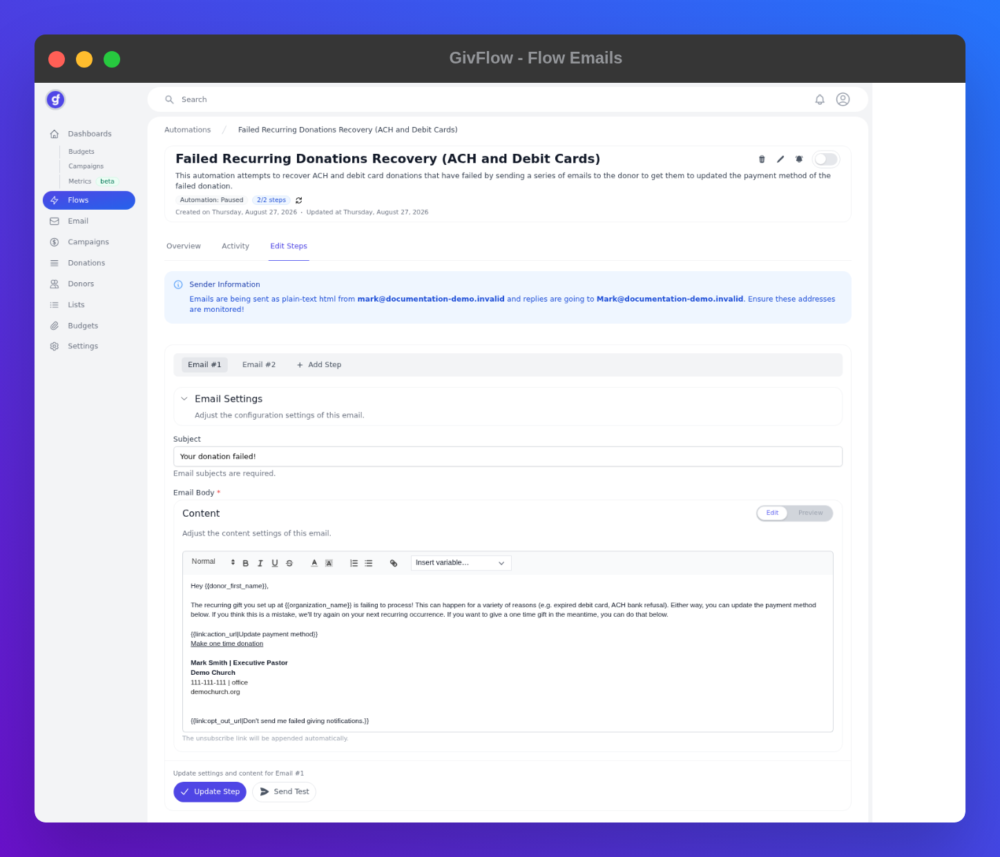Open the text color picker
1000x857 pixels.
pyautogui.click(x=314, y=563)
